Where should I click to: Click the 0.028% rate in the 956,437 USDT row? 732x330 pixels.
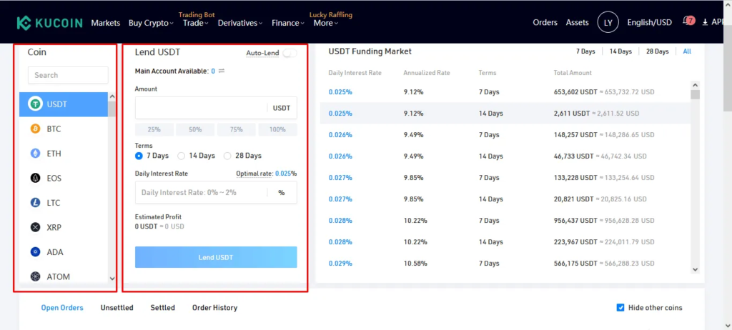340,220
